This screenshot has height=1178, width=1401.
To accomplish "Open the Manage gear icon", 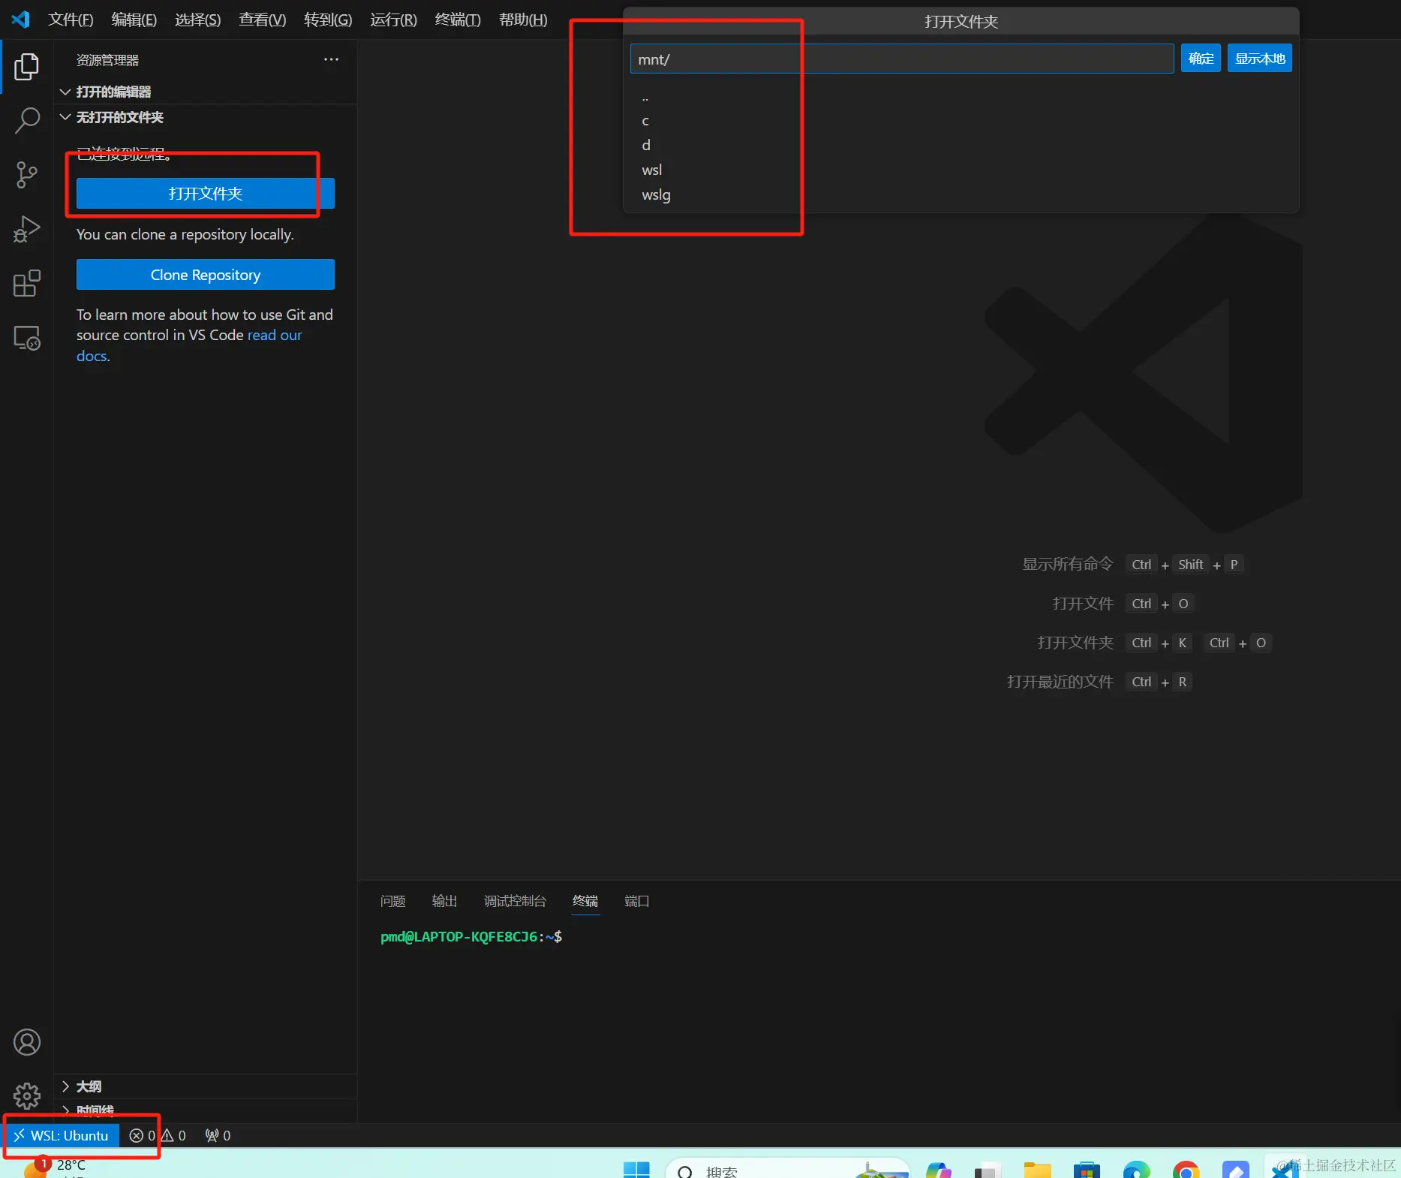I will [27, 1096].
